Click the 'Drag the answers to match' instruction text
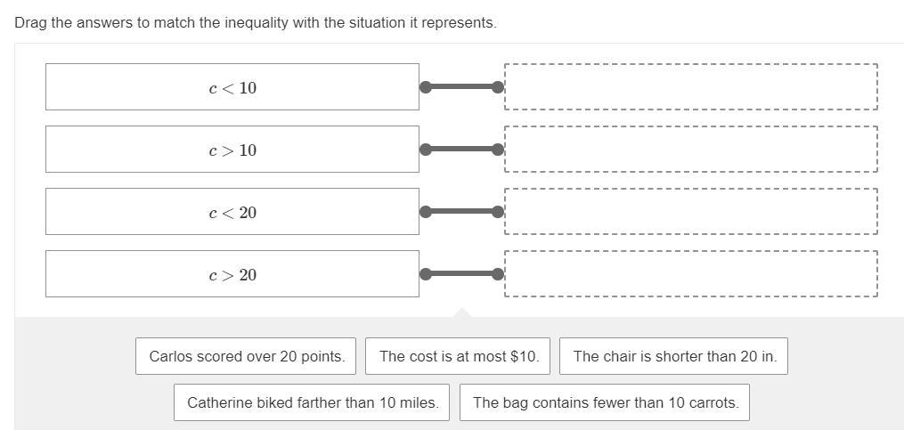The height and width of the screenshot is (430, 904). click(x=256, y=22)
